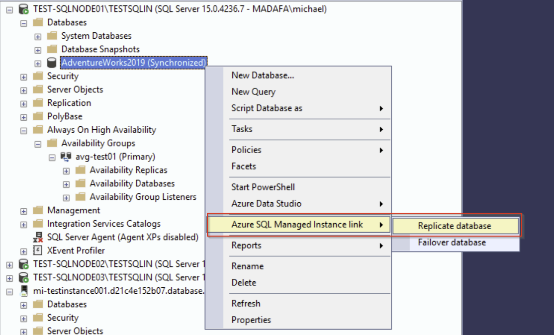This screenshot has width=554, height=335.
Task: Click the TEST-SQLNODE02 server icon
Action: 23,264
